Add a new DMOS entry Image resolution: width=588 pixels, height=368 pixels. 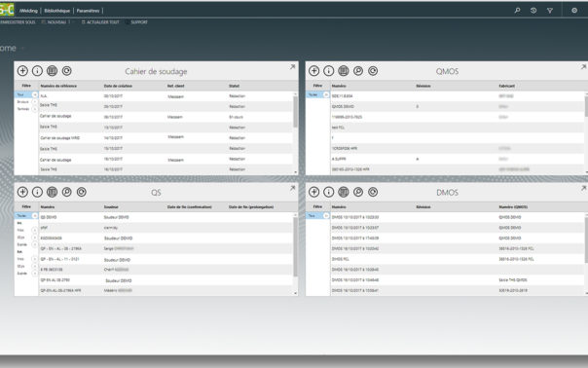pos(313,192)
